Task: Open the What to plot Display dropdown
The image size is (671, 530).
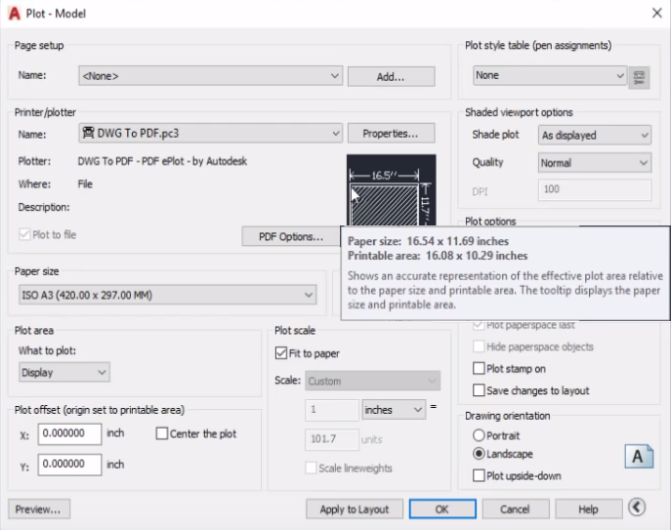Action: (64, 372)
